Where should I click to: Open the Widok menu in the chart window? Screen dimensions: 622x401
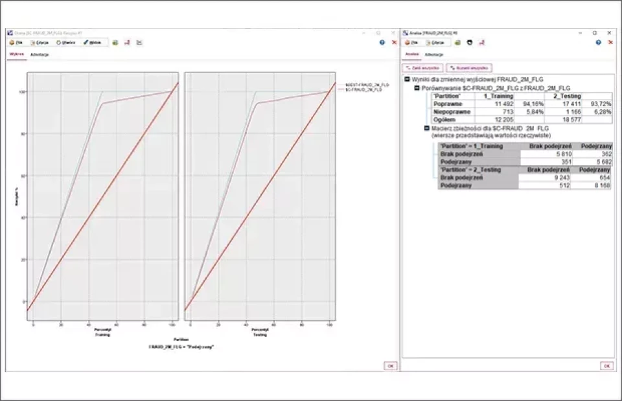pos(93,42)
